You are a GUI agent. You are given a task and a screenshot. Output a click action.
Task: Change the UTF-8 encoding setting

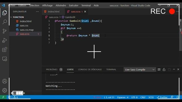[134, 97]
